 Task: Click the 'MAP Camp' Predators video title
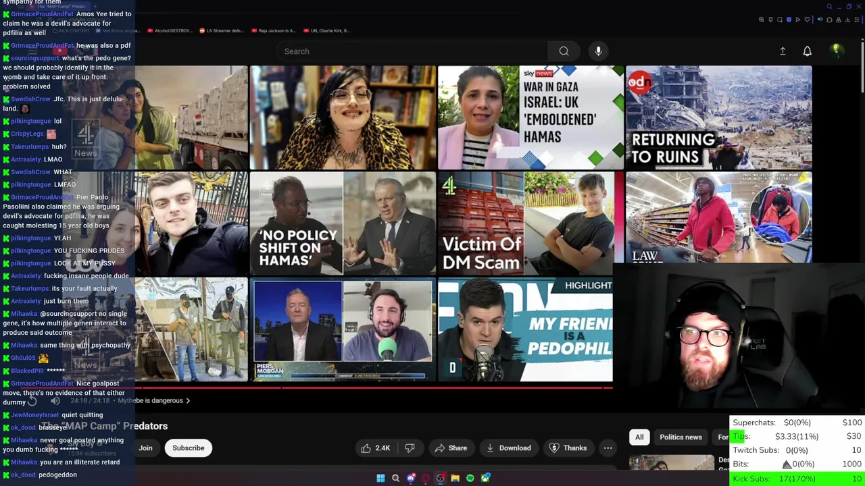click(x=104, y=426)
